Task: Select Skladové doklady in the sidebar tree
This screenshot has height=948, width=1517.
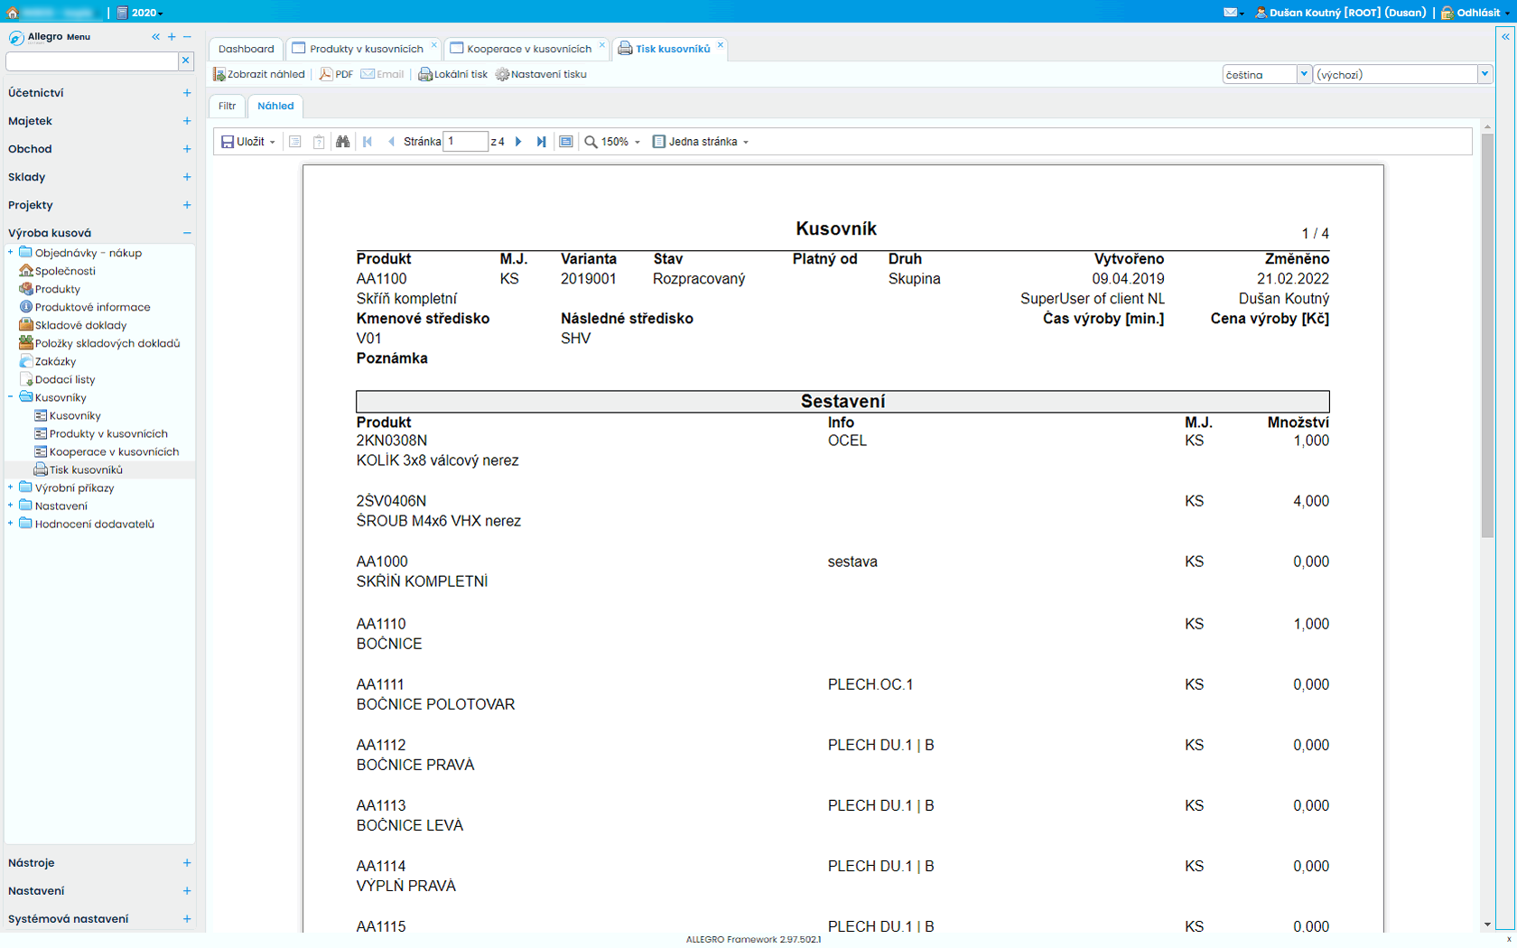Action: (x=80, y=325)
